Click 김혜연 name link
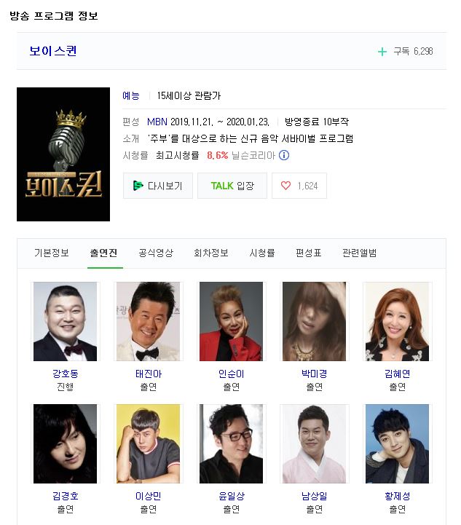This screenshot has width=461, height=525. (397, 374)
